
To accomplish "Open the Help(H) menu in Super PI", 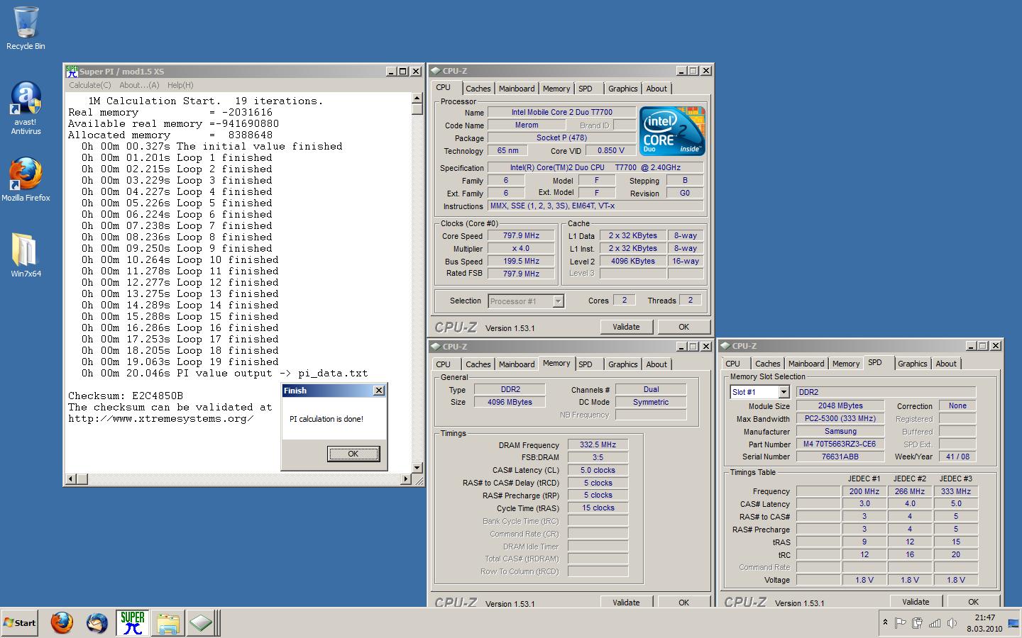I will (180, 85).
